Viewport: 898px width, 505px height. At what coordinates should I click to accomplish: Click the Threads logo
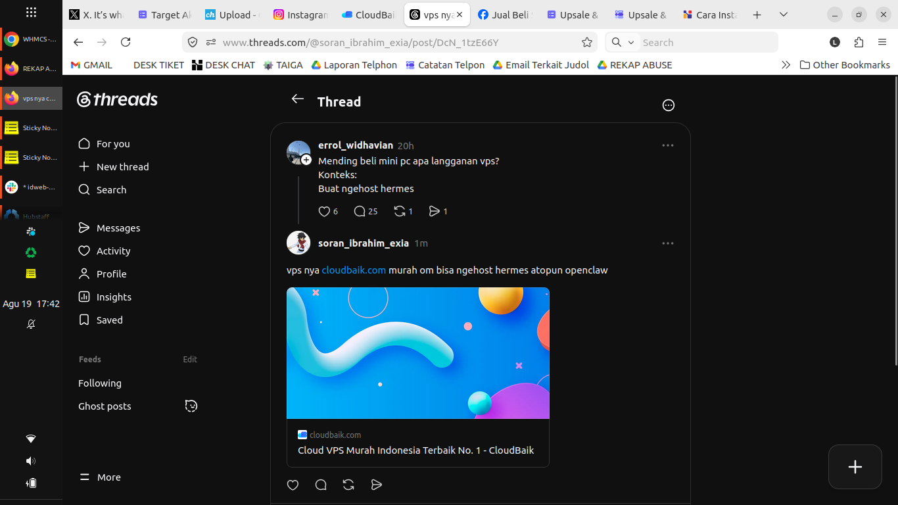click(117, 99)
